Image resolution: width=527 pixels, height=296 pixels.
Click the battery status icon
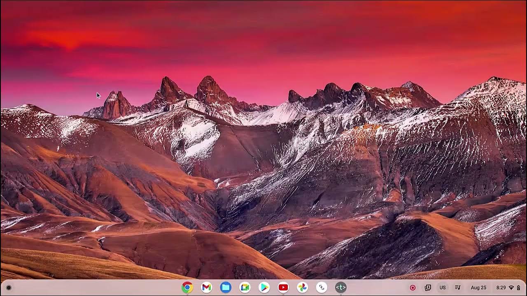(518, 288)
